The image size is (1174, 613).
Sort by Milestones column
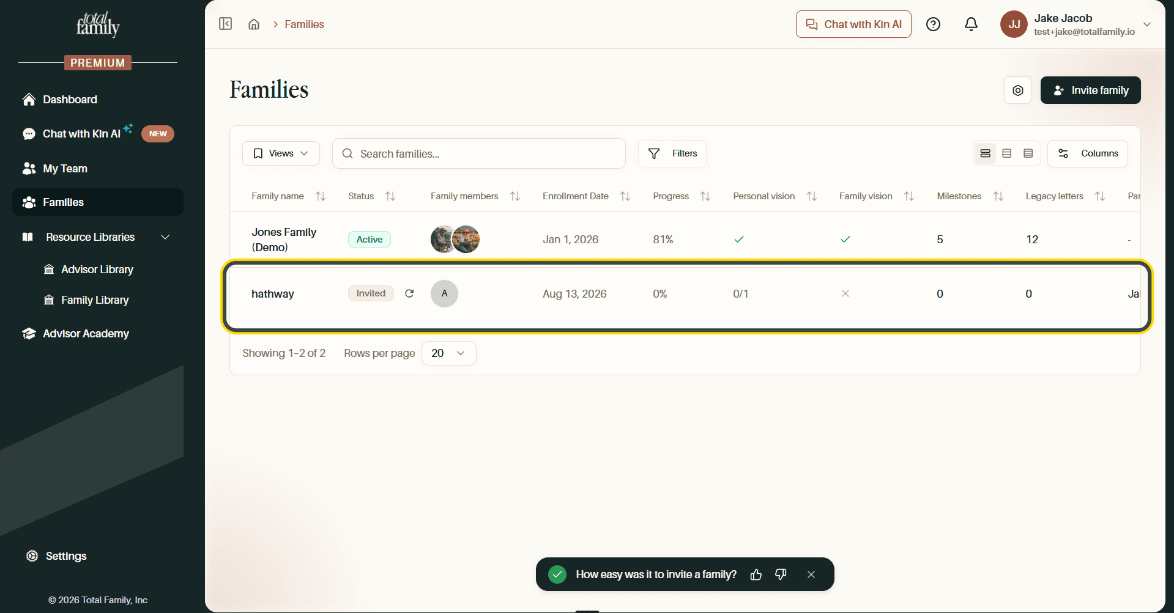(998, 196)
